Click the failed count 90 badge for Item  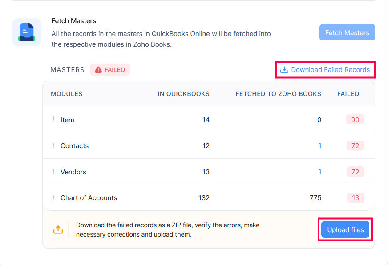point(355,120)
